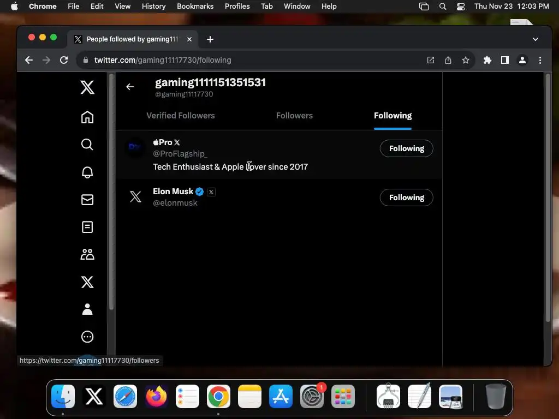Unfollow @ProFlagship_ via Following button

tap(406, 148)
